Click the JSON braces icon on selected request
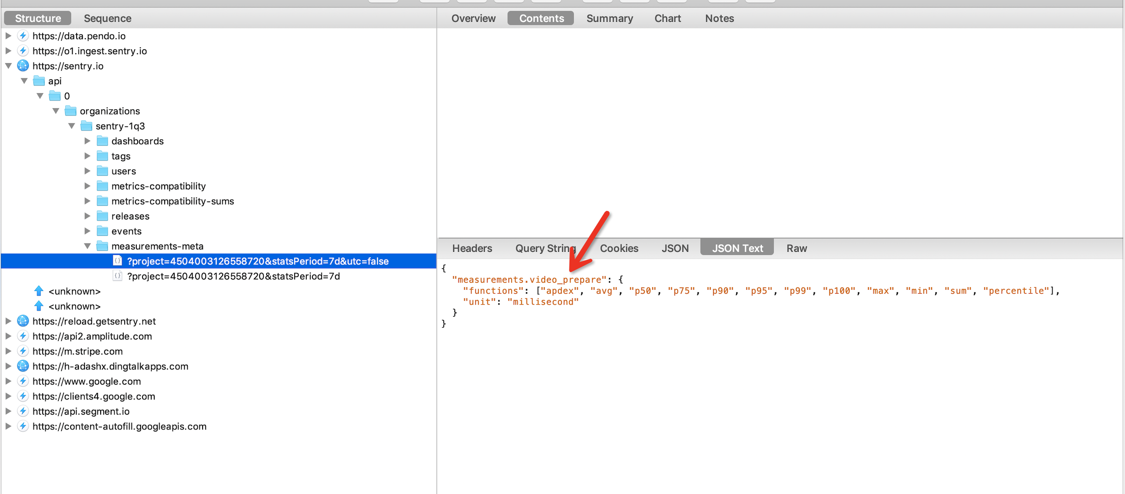 tap(117, 261)
